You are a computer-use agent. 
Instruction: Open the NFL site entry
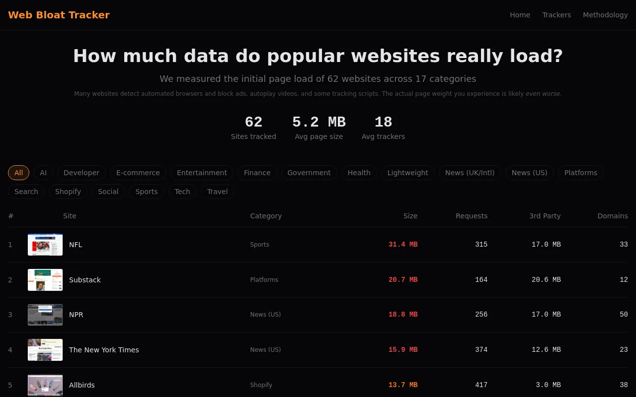(x=76, y=245)
